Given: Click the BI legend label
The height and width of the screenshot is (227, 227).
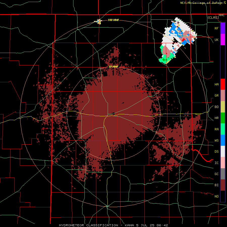Looking at the screenshot, I should [x=216, y=185].
